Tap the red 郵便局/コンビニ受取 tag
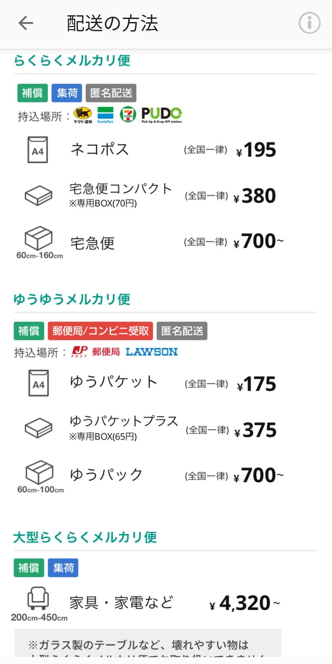 (100, 331)
